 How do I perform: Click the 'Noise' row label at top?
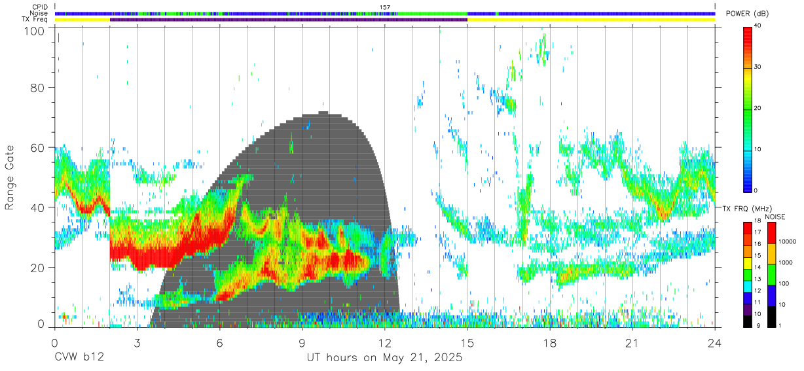pos(39,13)
